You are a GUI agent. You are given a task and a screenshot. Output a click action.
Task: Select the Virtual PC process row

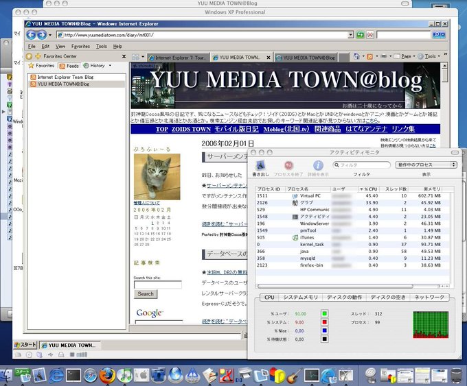point(352,195)
